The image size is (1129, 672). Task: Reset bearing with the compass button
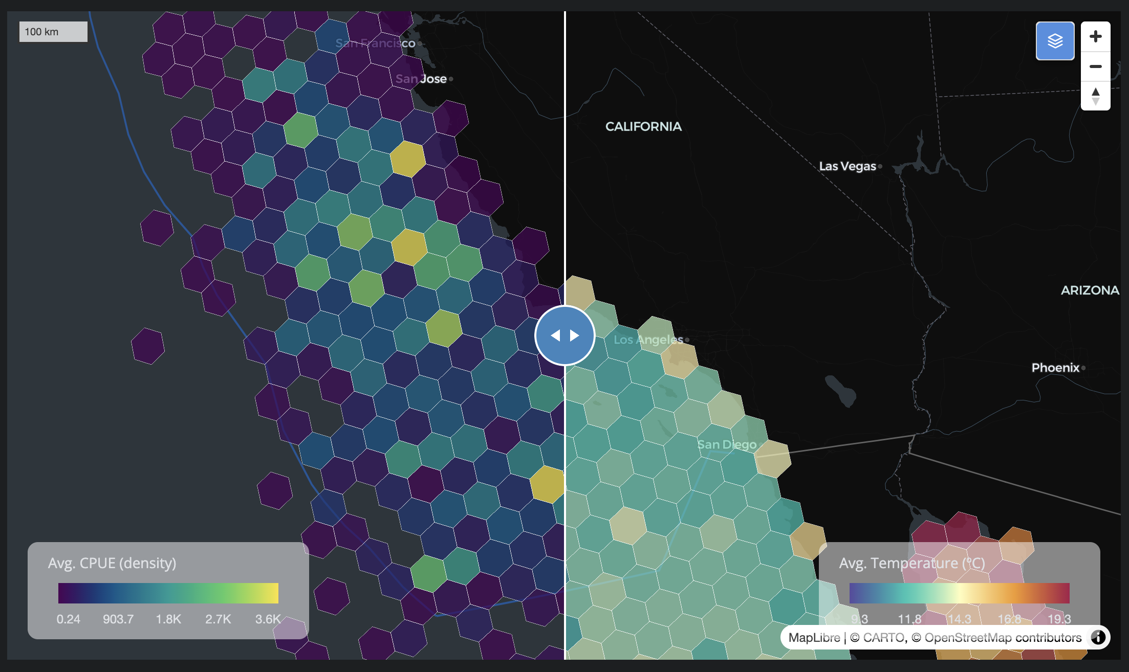(x=1095, y=96)
